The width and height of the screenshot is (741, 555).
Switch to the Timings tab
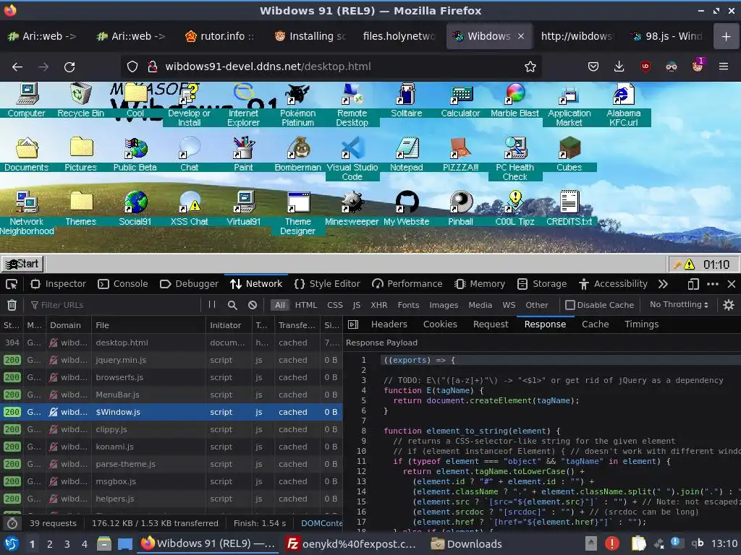641,324
